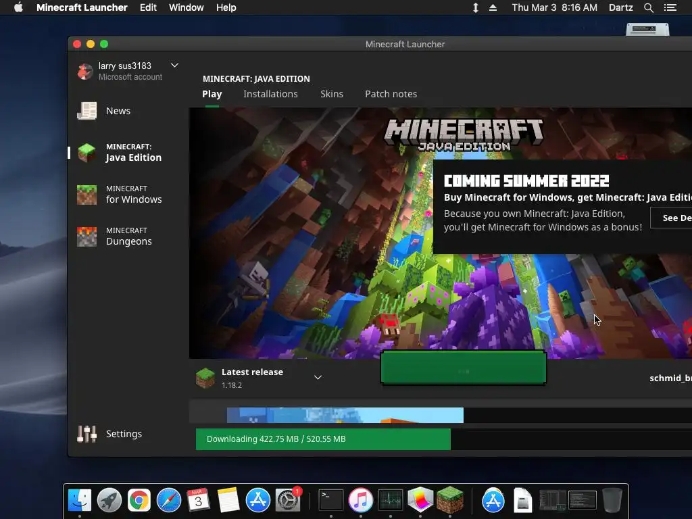The height and width of the screenshot is (519, 692).
Task: Click the Latest release grass block icon
Action: click(205, 378)
